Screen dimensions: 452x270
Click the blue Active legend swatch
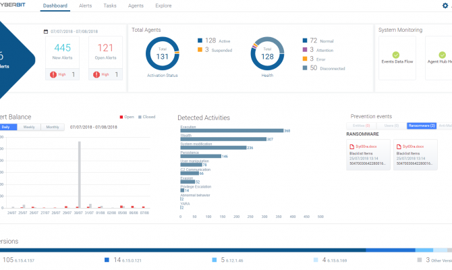[200, 40]
